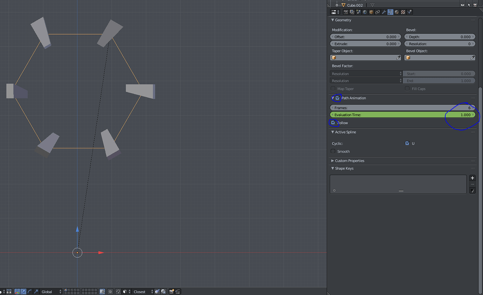Collapse the Geometry panel
The image size is (483, 295).
(333, 20)
